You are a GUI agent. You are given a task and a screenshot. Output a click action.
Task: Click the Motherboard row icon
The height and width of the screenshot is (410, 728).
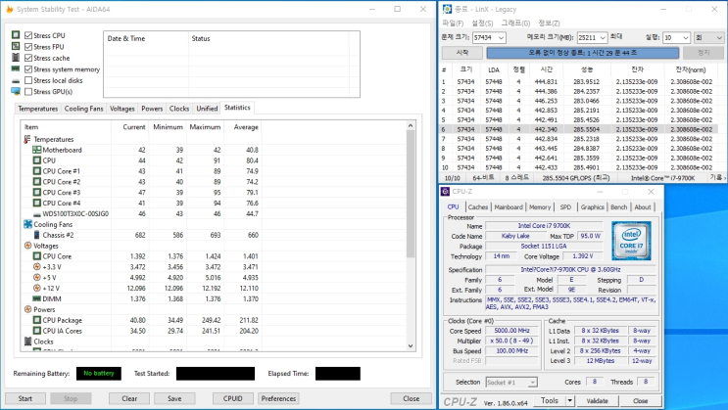click(x=36, y=150)
